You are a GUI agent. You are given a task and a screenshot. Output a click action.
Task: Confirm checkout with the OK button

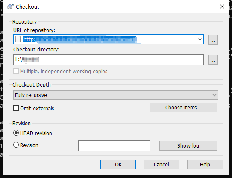tap(118, 164)
